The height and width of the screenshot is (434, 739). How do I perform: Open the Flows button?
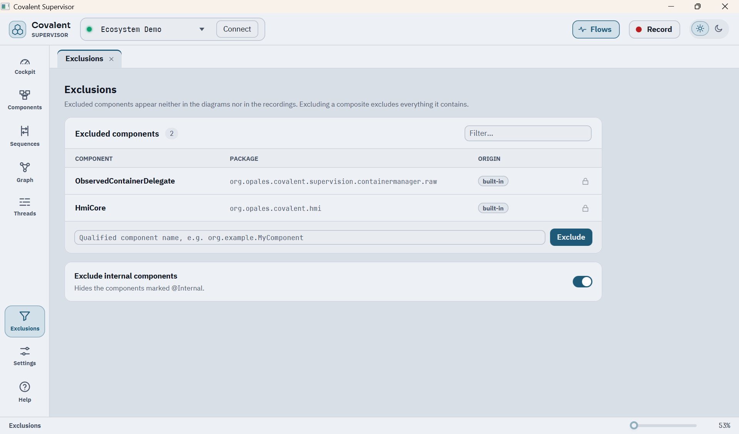596,29
